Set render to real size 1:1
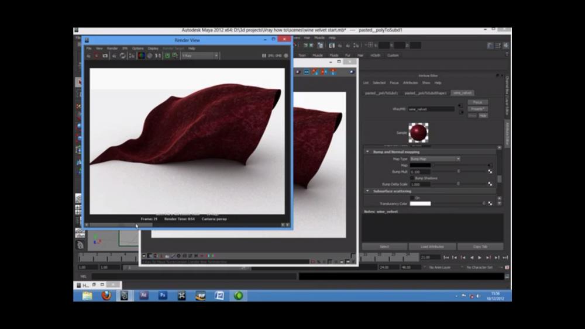The height and width of the screenshot is (329, 585). click(157, 56)
